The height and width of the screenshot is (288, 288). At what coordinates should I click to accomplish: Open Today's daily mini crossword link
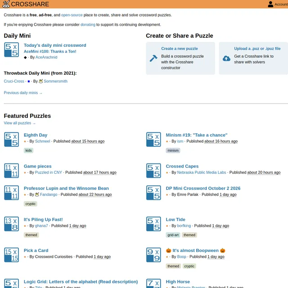point(55,45)
